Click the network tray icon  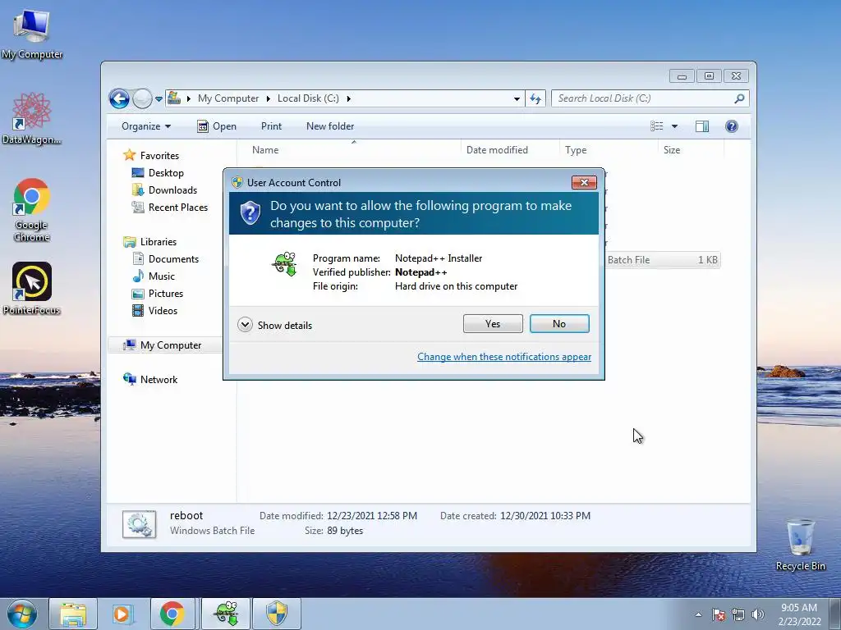click(738, 614)
